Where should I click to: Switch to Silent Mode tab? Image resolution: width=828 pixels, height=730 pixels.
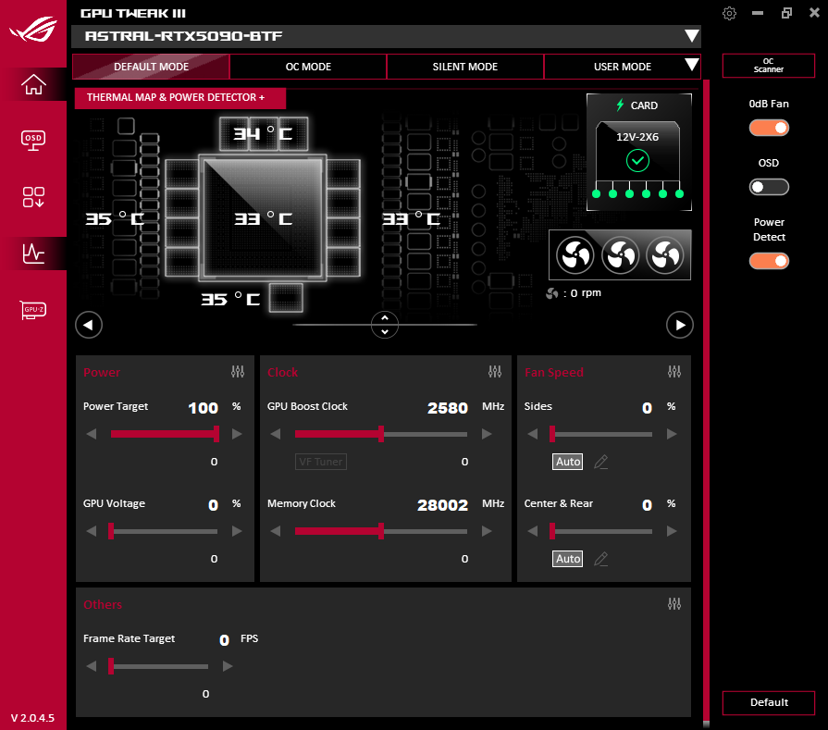(465, 67)
